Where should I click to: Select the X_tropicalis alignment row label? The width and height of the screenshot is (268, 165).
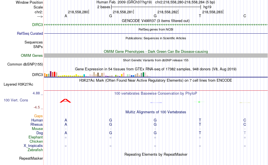tap(33, 146)
